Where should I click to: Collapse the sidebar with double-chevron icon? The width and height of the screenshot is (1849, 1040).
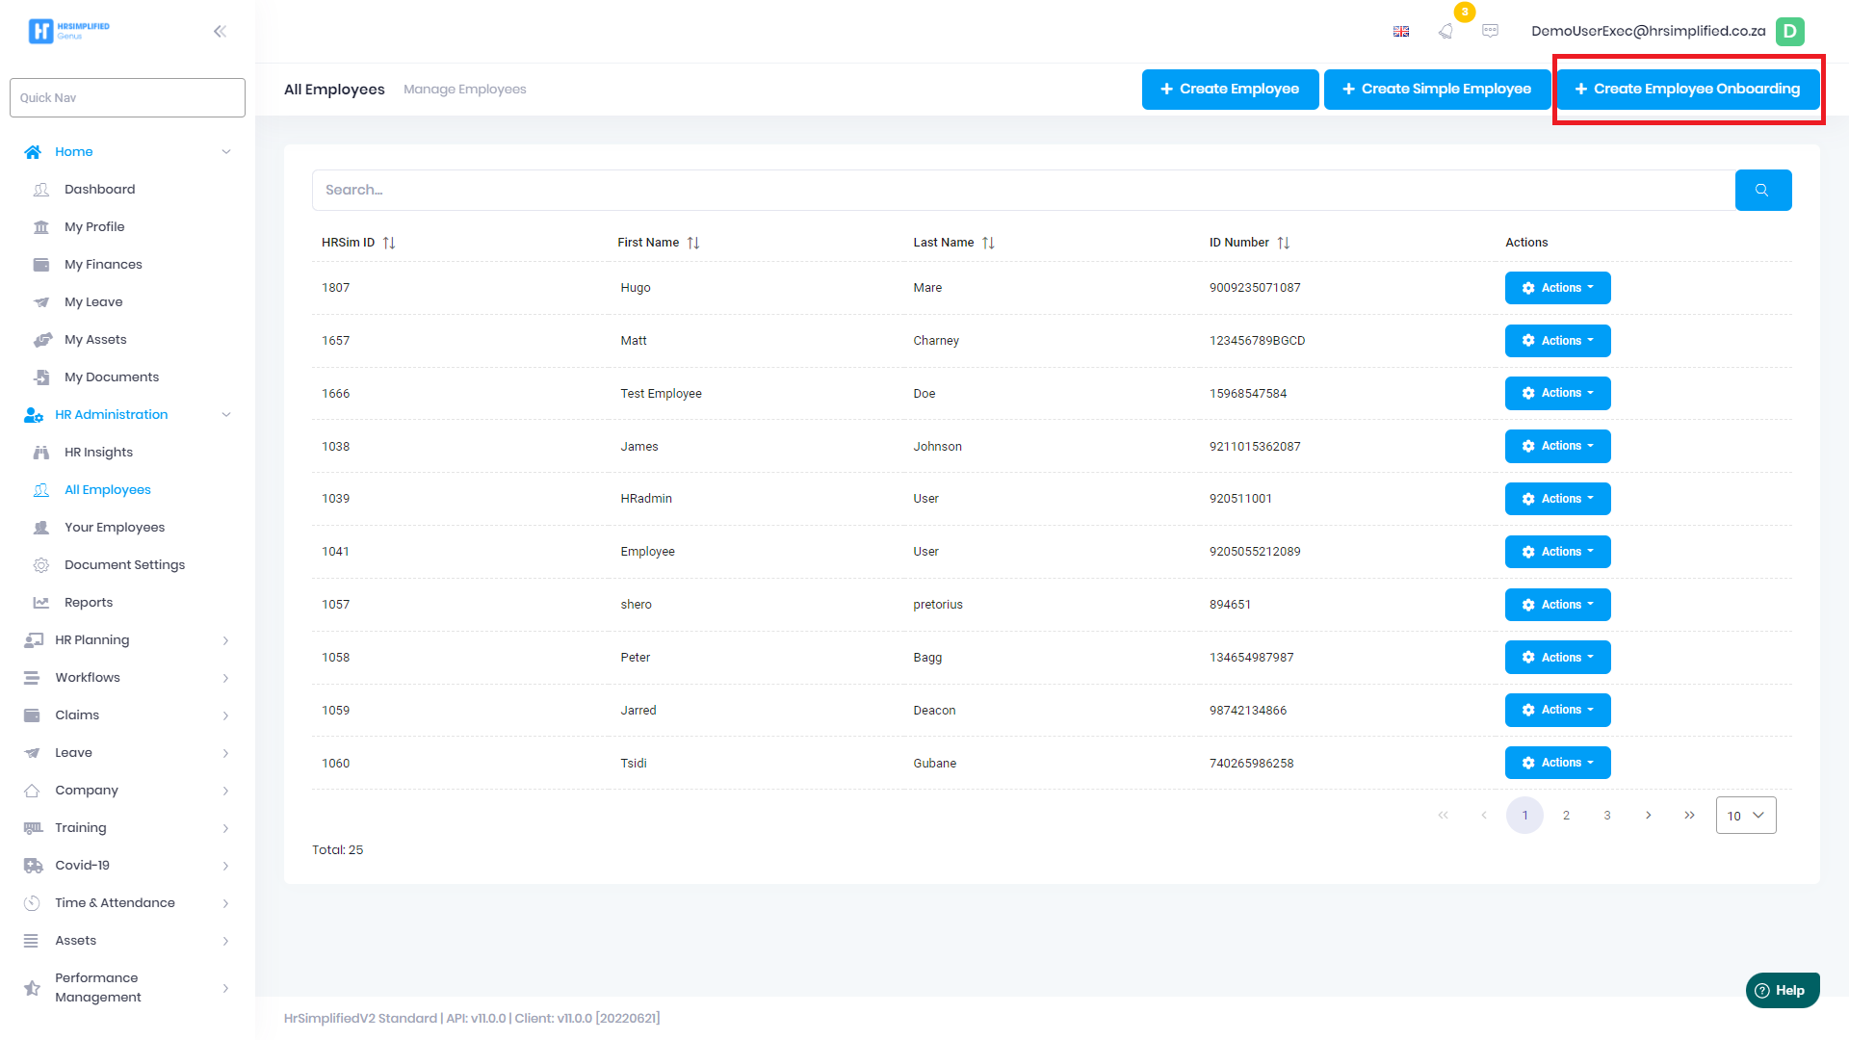tap(220, 31)
